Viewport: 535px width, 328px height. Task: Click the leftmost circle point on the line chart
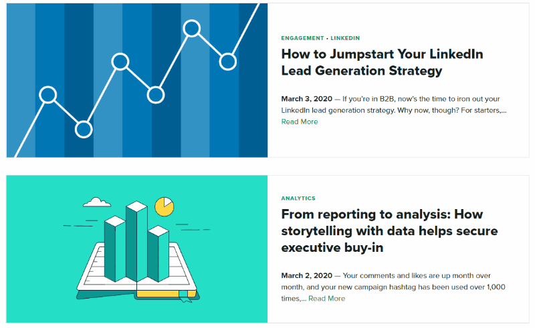pyautogui.click(x=47, y=95)
